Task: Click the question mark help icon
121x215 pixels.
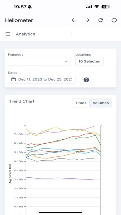Action: coord(86,80)
